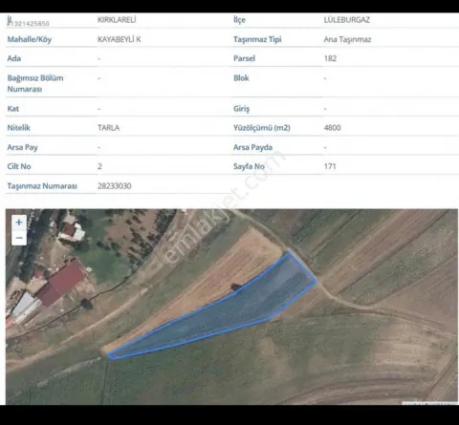Click the Cilt No label
The image size is (459, 425).
pyautogui.click(x=19, y=166)
